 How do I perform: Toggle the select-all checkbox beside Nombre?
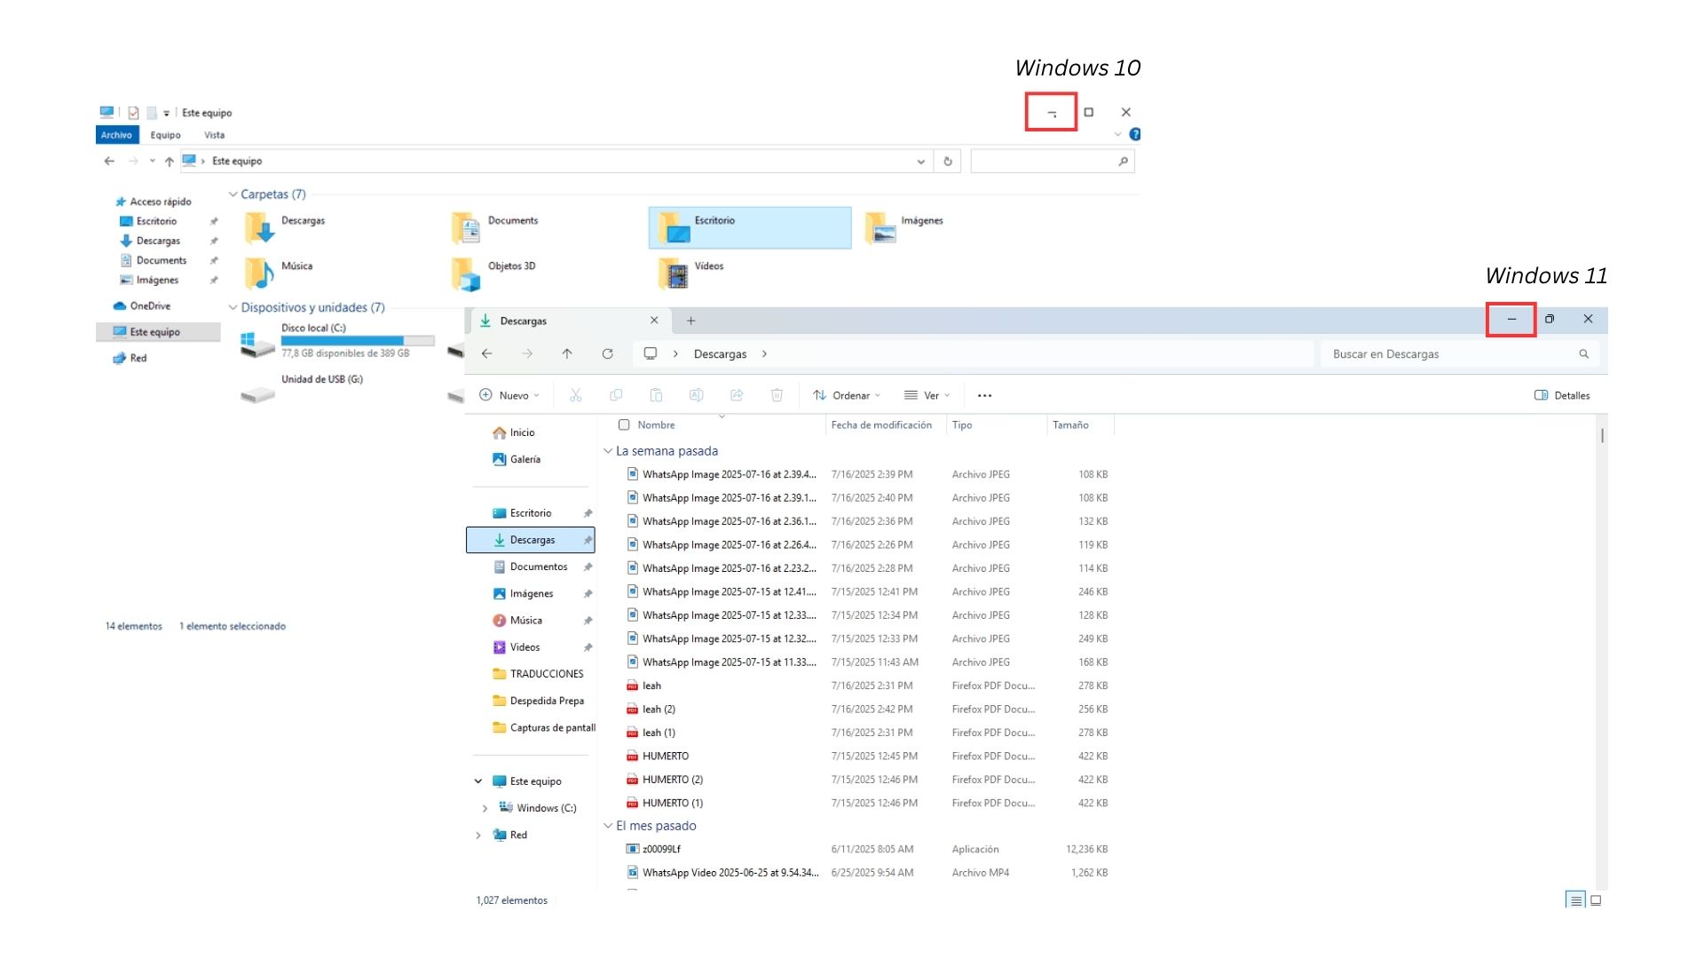624,424
